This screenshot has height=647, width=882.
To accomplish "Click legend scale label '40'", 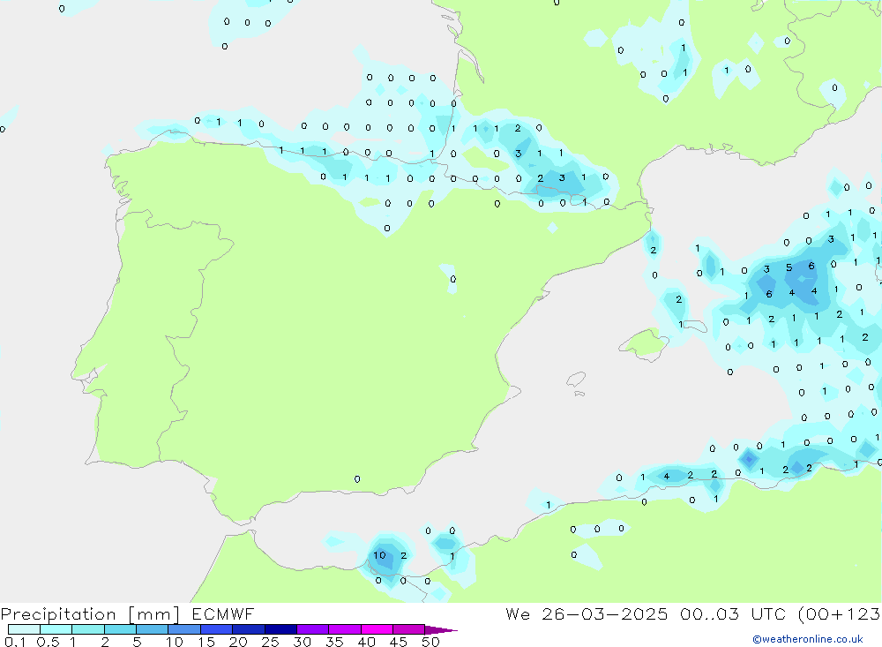I will (x=366, y=642).
